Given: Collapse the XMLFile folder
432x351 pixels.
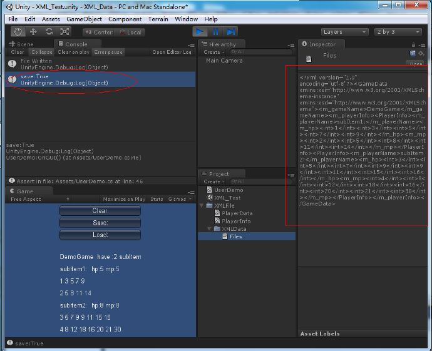Looking at the screenshot, I should click(x=202, y=205).
